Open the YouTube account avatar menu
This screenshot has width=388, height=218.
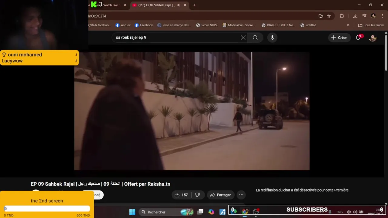click(373, 38)
